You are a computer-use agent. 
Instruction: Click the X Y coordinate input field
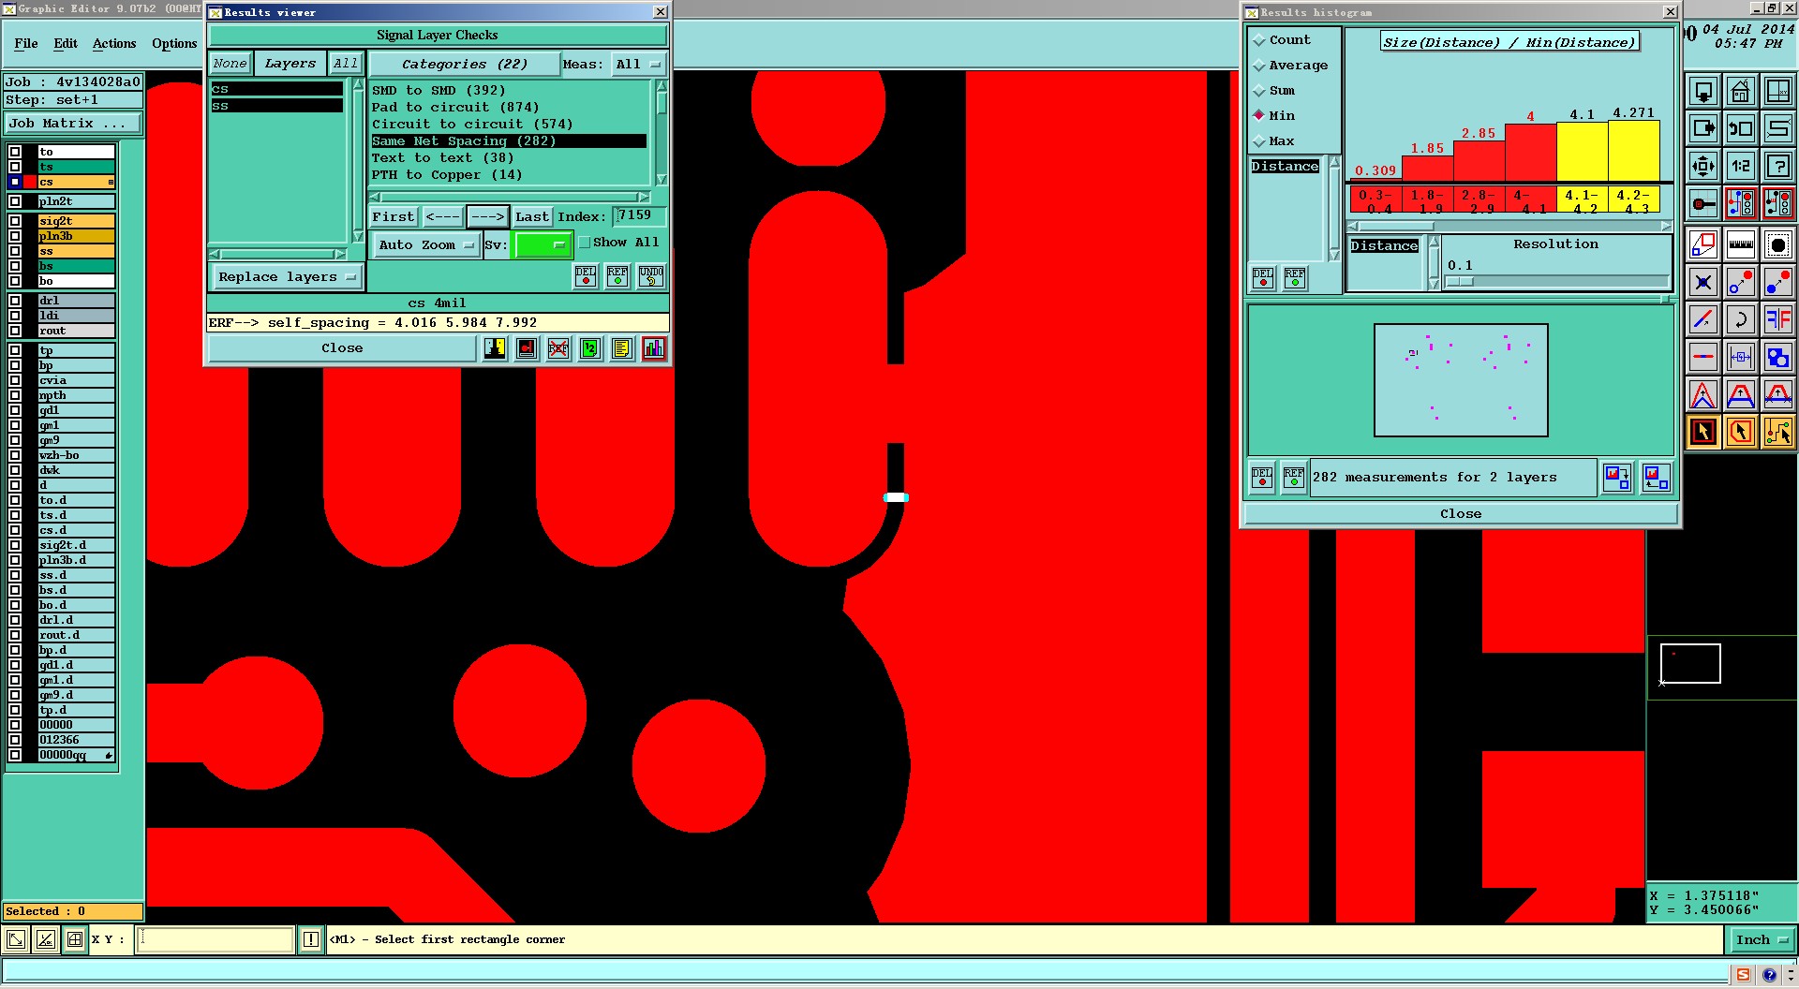pos(216,939)
